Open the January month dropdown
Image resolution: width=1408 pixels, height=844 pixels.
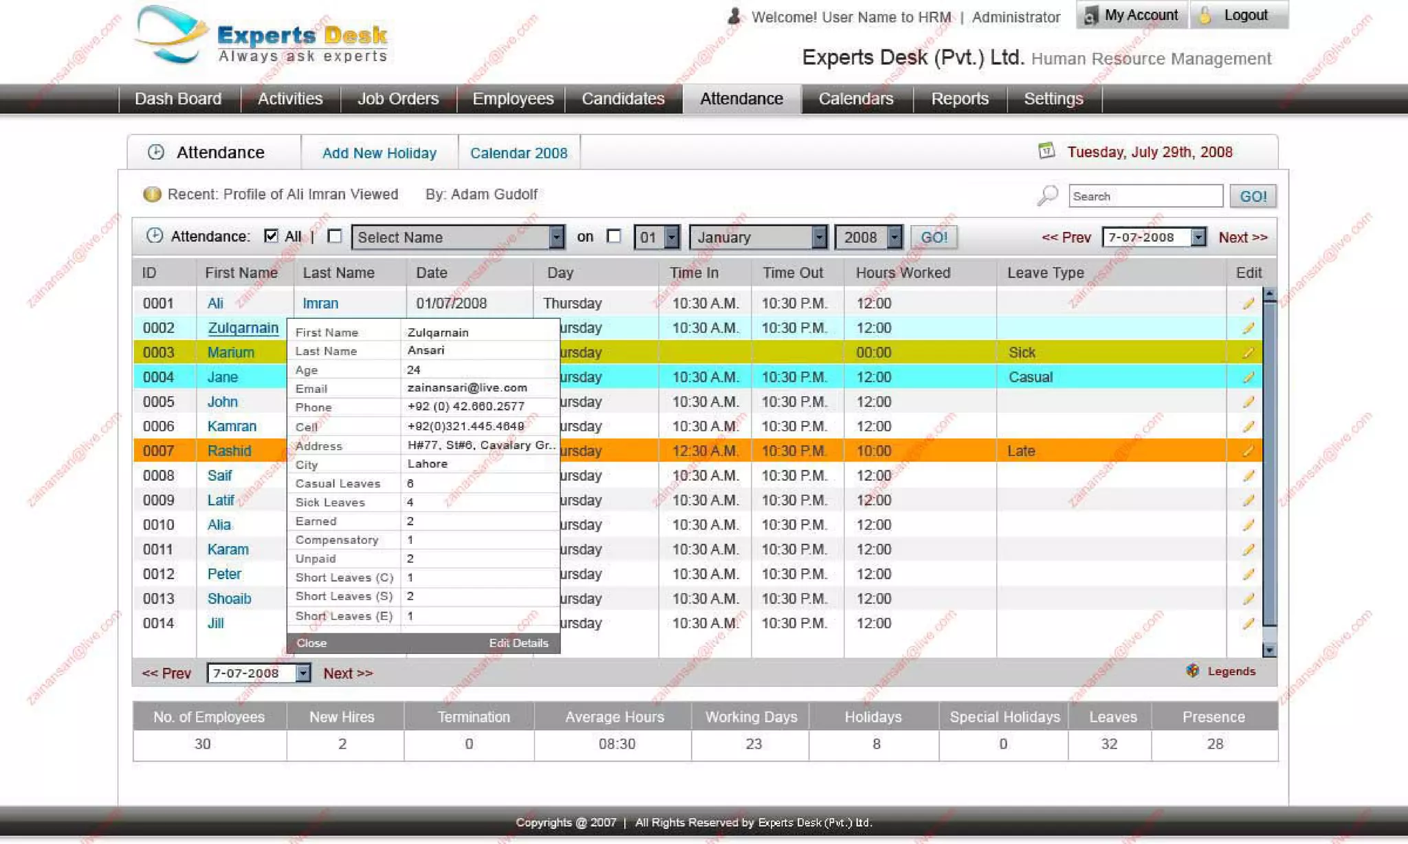[x=818, y=237]
